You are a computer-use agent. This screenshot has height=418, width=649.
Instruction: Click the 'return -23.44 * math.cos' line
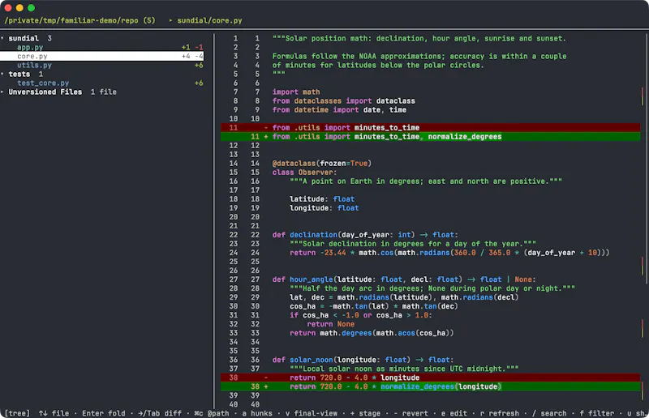pyautogui.click(x=449, y=253)
